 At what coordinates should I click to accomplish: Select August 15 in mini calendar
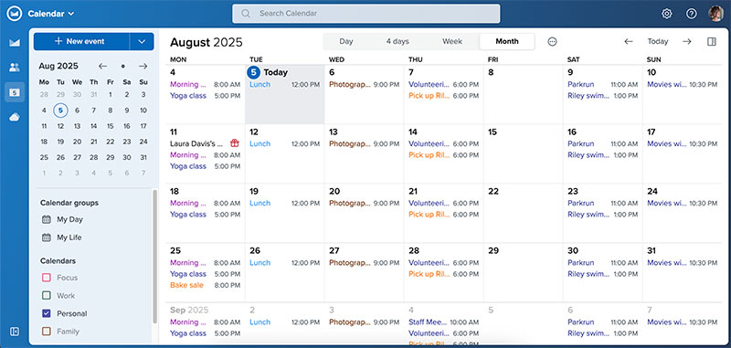pos(110,126)
